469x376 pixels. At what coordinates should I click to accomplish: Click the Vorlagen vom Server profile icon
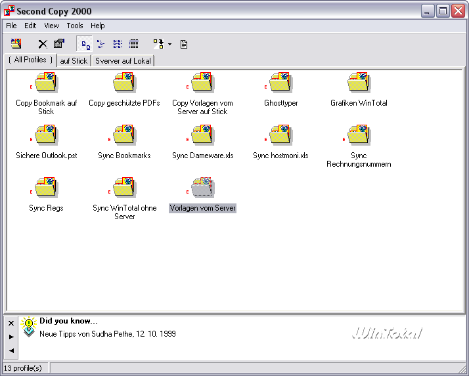click(202, 188)
